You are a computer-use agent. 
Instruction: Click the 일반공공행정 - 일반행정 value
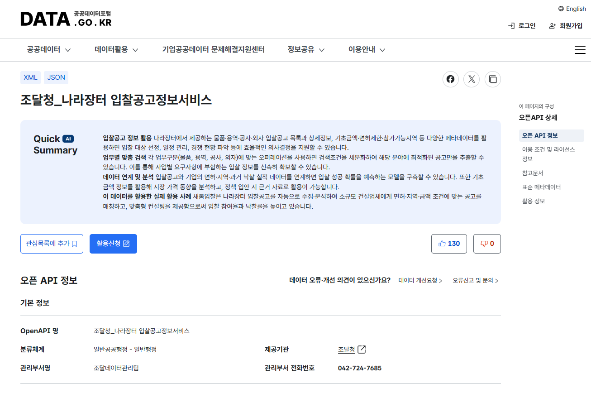(125, 350)
